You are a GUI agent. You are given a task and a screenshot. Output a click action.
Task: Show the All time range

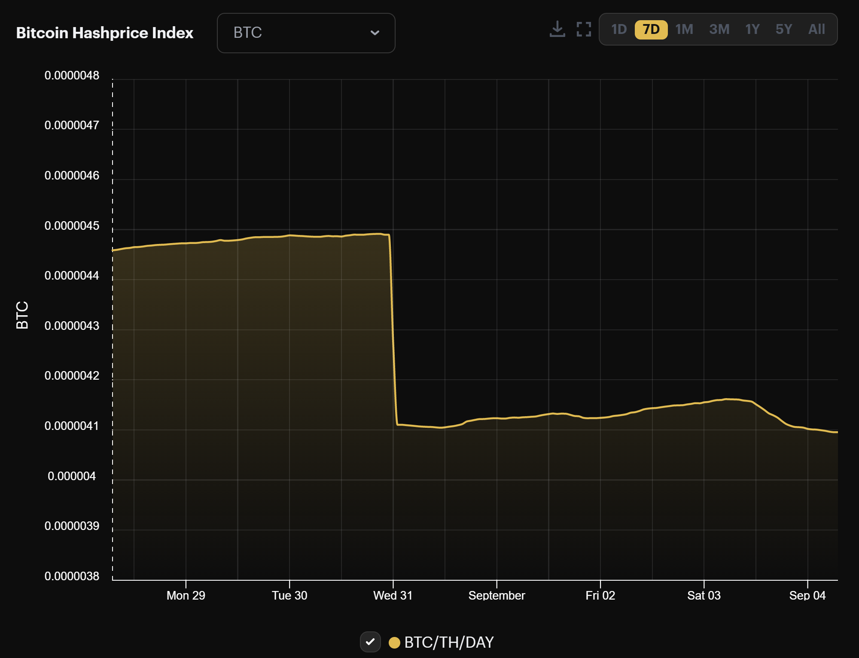(x=816, y=29)
